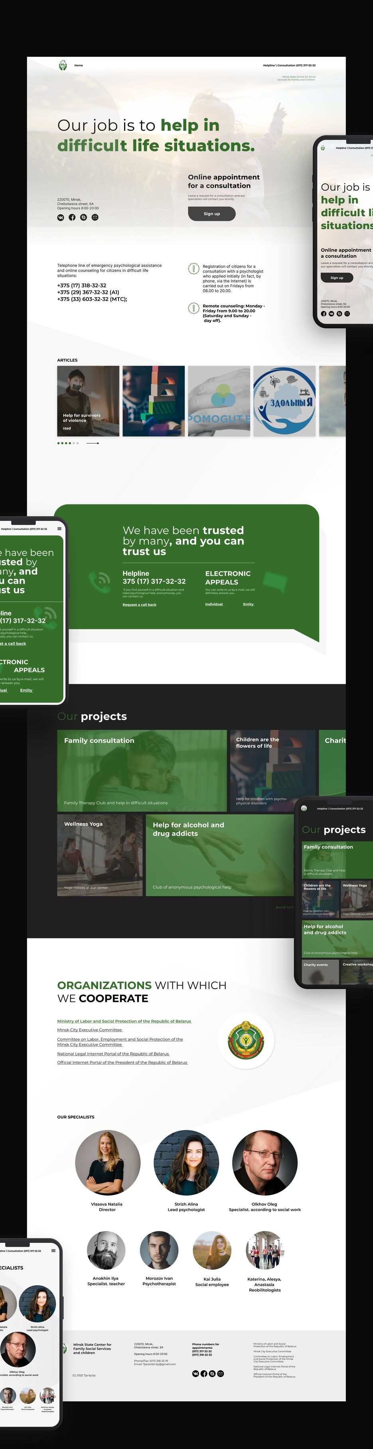Open the Help for survivors of violence article
The image size is (373, 1449).
pos(88,401)
